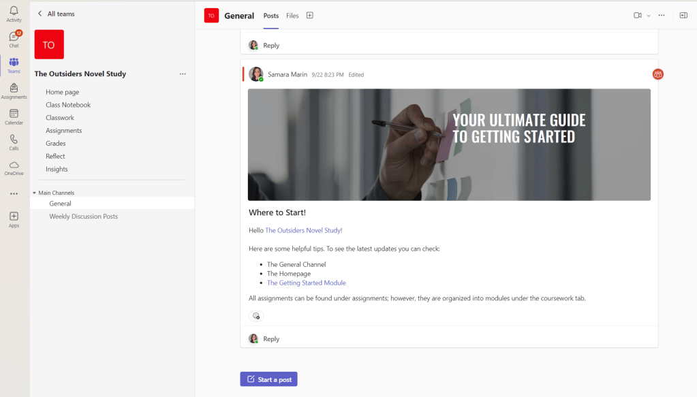Click the Start a post button
This screenshot has height=397, width=697.
coord(268,379)
